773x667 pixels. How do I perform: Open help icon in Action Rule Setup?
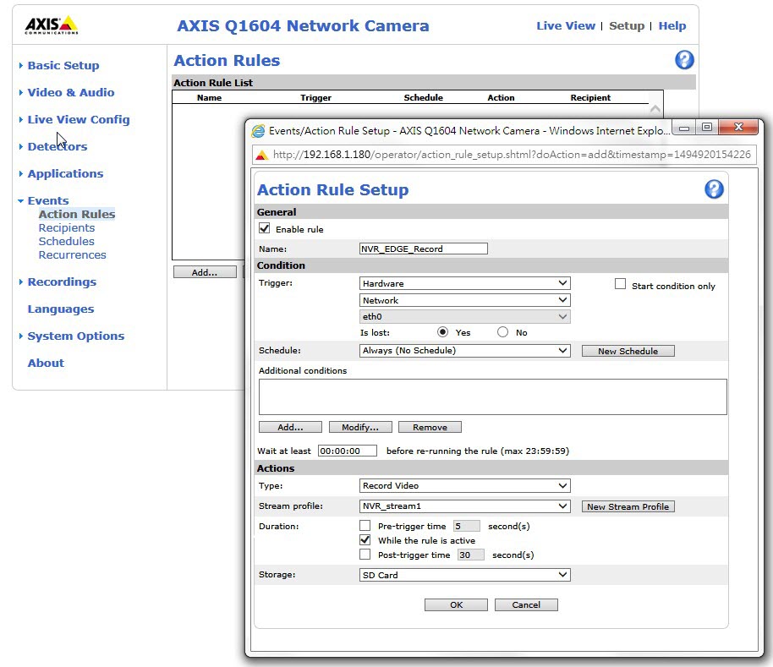tap(713, 189)
